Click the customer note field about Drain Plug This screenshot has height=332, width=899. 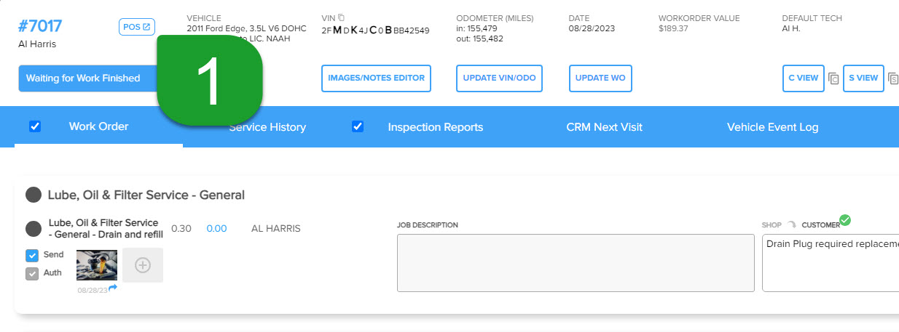(x=831, y=263)
